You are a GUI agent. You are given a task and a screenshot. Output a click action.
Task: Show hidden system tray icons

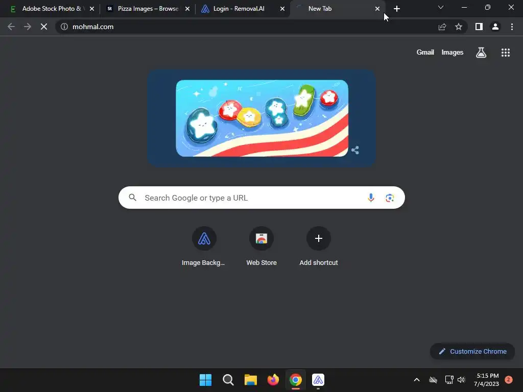(x=417, y=380)
